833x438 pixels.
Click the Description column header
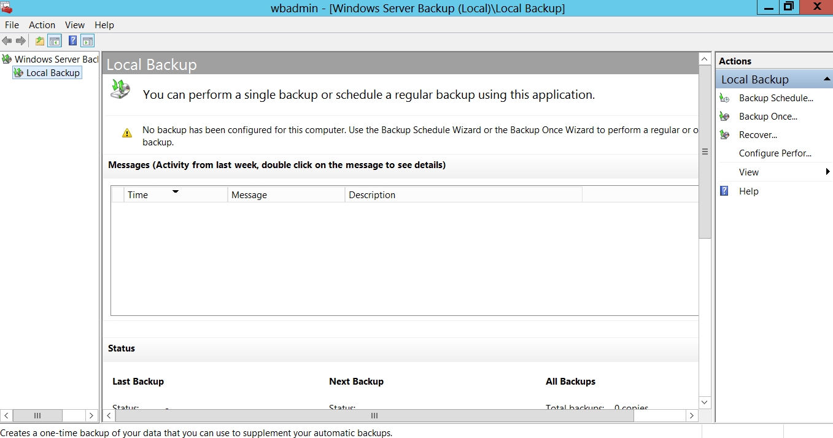pyautogui.click(x=372, y=195)
